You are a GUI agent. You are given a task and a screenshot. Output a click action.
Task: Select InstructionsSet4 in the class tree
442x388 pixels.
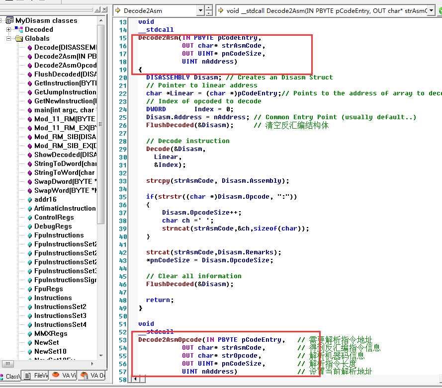pyautogui.click(x=60, y=324)
